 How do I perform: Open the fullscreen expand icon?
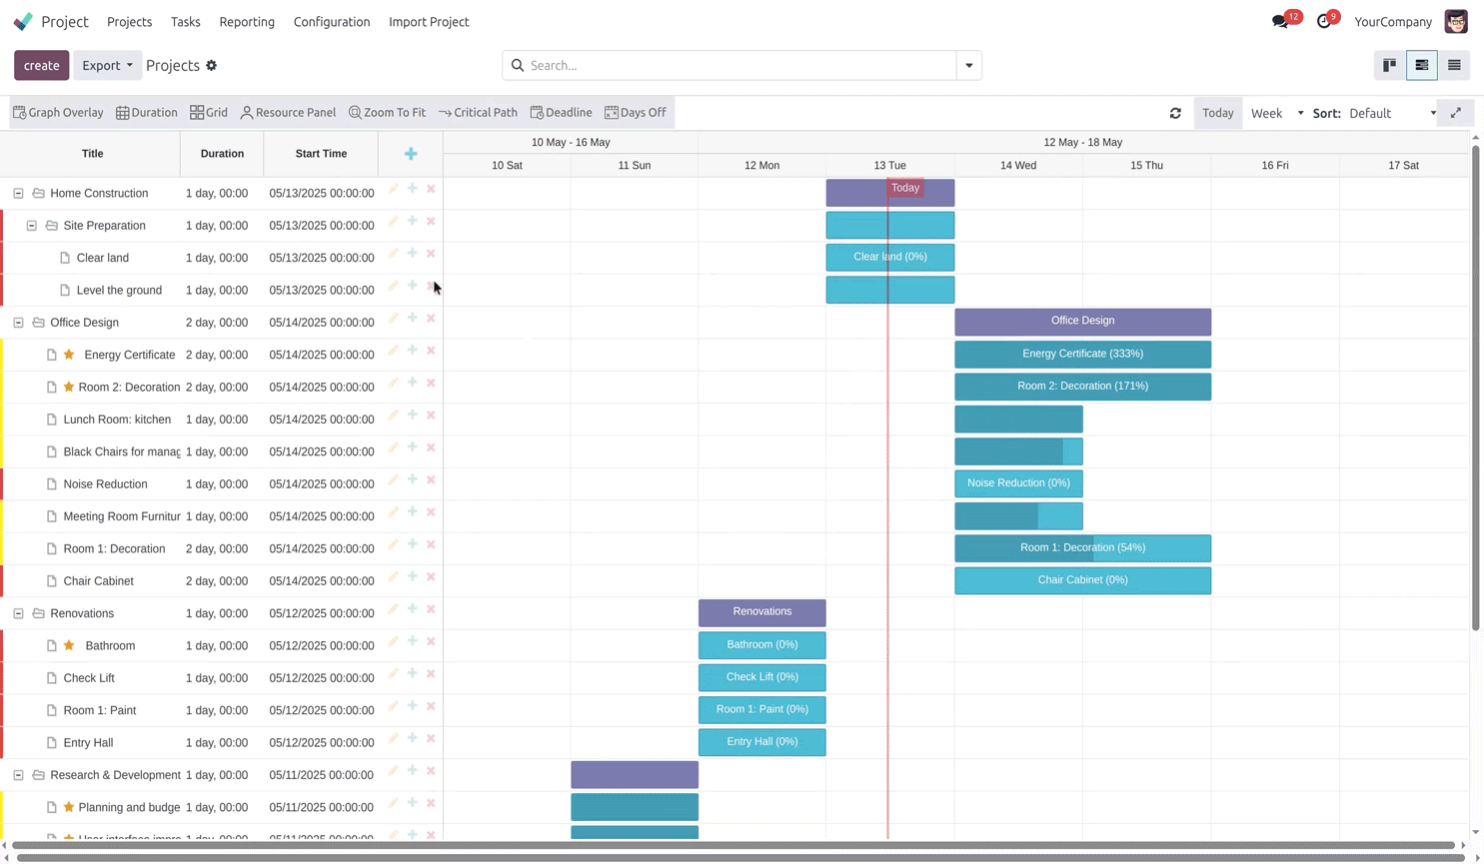point(1456,113)
